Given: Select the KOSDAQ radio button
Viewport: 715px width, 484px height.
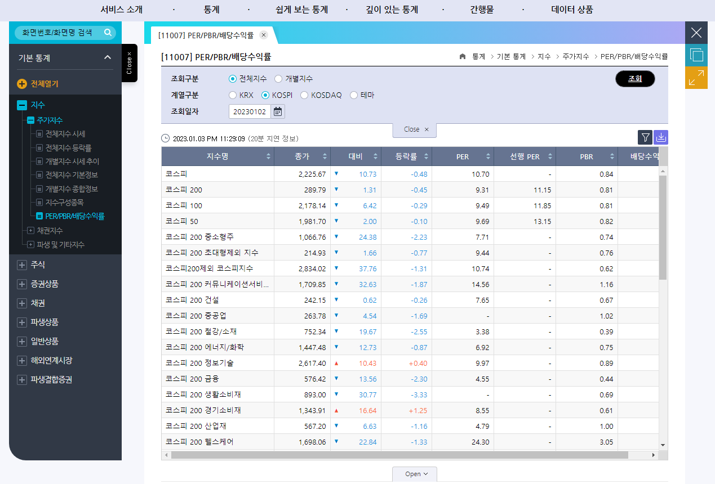Looking at the screenshot, I should click(305, 95).
